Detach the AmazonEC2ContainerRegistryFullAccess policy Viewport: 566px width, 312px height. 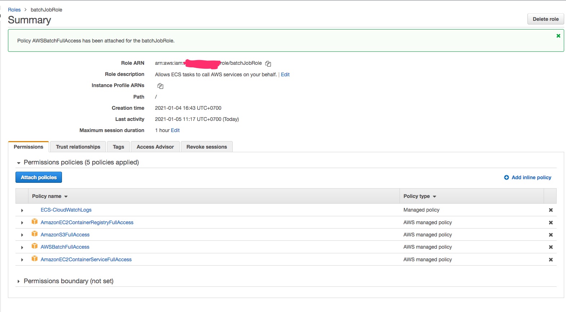pyautogui.click(x=551, y=223)
